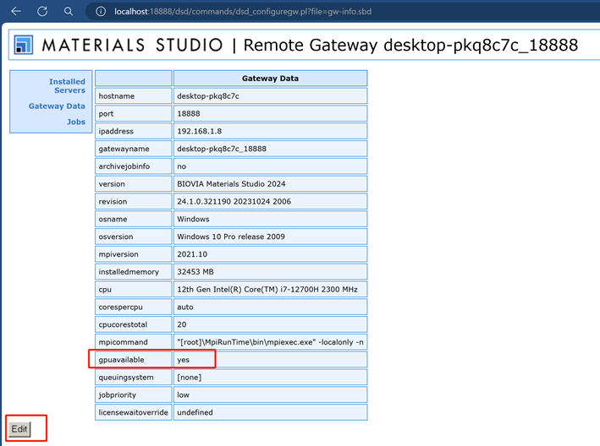The height and width of the screenshot is (446, 600).
Task: Select the mpiversion value 2021.10
Action: click(x=270, y=254)
